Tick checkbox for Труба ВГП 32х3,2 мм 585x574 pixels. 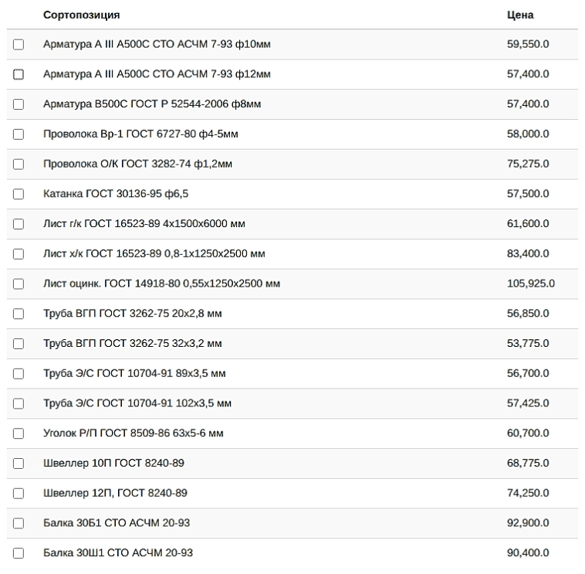(19, 344)
